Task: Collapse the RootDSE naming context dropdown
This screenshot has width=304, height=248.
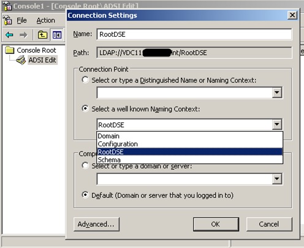Action: (x=277, y=124)
